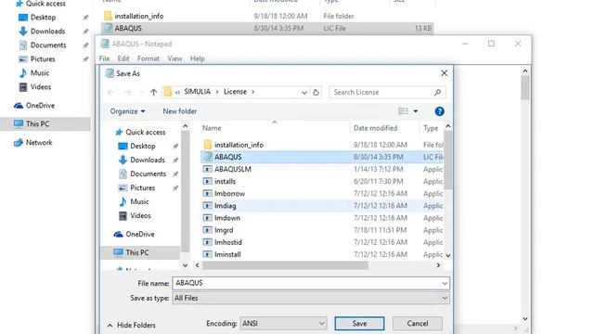The width and height of the screenshot is (594, 334).
Task: Click the Back arrow in dialog
Action: 111,92
